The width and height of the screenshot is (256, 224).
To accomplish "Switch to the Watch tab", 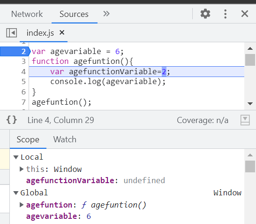I will tap(65, 139).
